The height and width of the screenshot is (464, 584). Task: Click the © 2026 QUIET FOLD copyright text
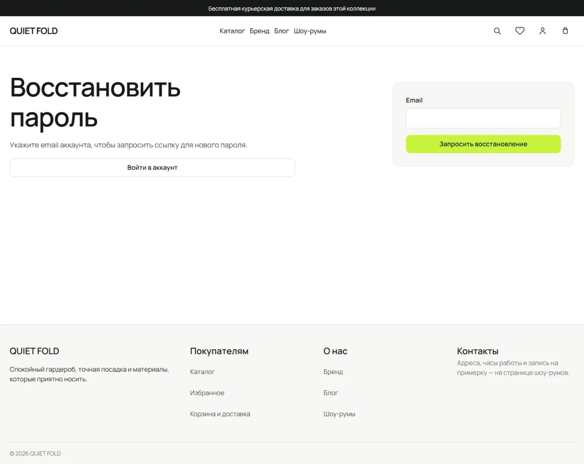click(x=35, y=453)
